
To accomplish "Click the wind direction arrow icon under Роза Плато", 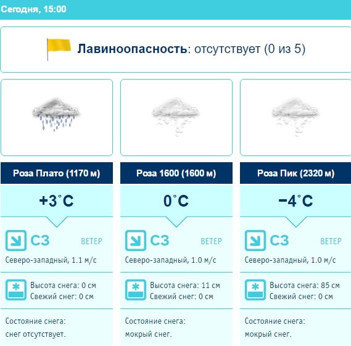I will click(16, 241).
